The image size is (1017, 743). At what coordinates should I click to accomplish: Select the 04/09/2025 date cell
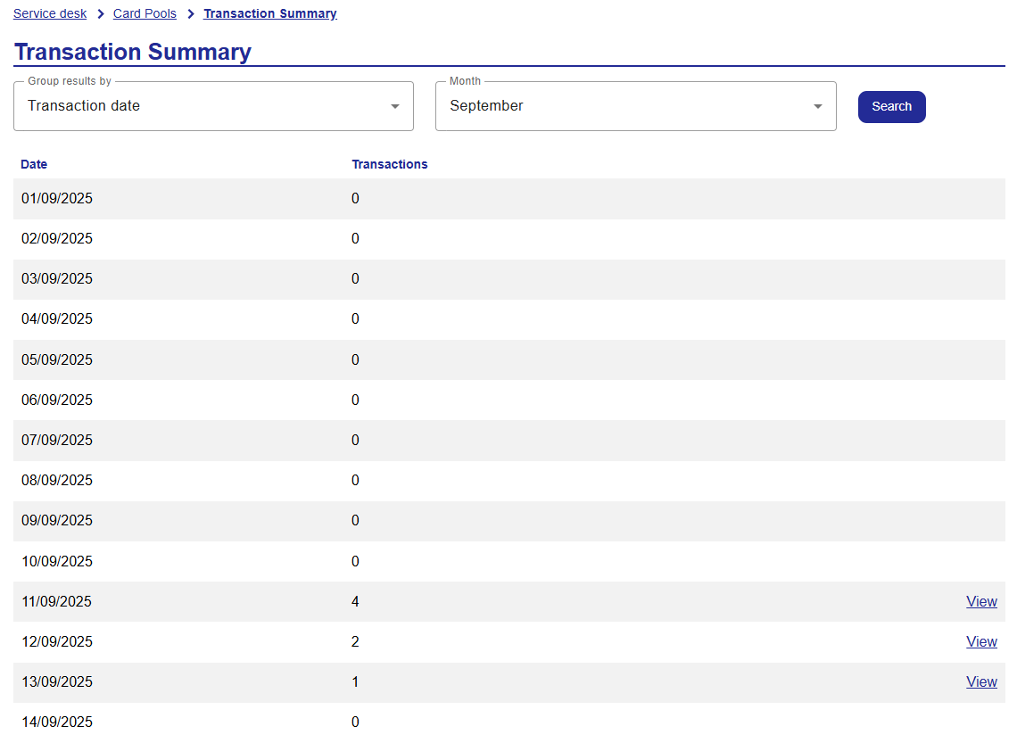[57, 319]
